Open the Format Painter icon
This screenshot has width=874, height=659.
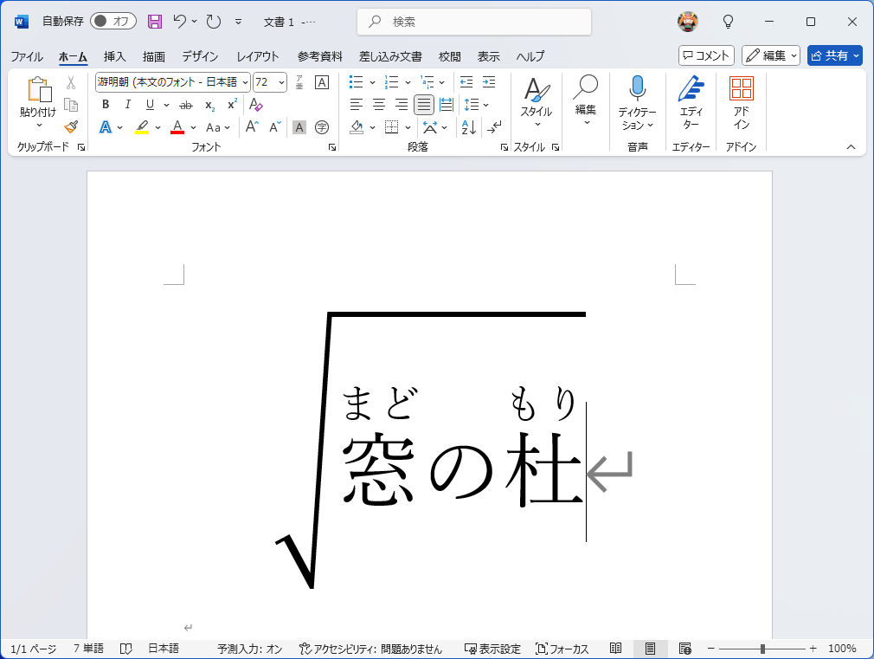pos(71,126)
